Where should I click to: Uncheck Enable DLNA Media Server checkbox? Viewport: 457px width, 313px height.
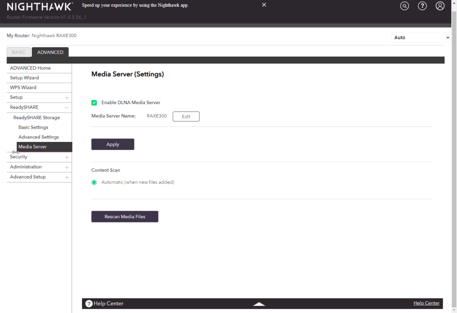pyautogui.click(x=94, y=103)
